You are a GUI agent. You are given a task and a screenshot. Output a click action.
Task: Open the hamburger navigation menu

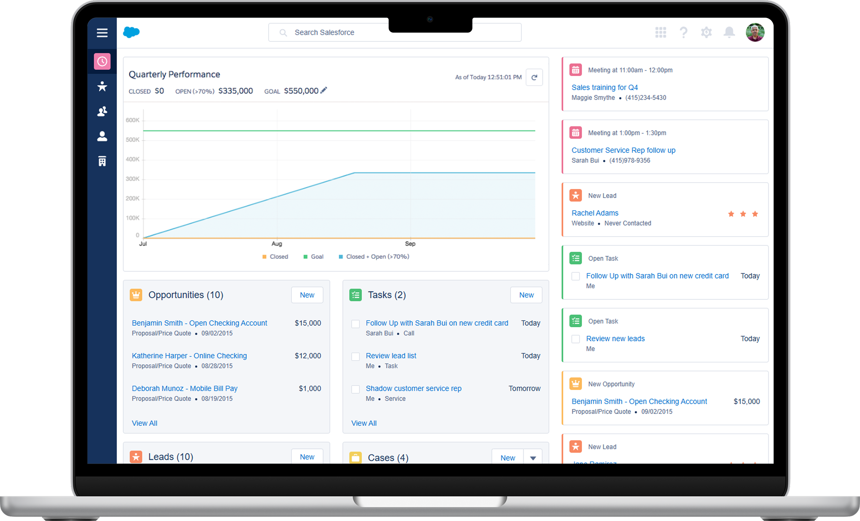pyautogui.click(x=102, y=33)
